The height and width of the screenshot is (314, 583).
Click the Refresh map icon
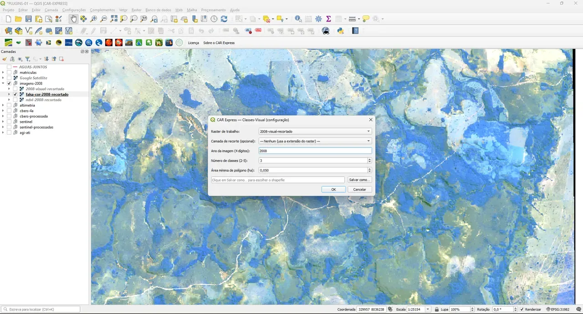point(224,19)
